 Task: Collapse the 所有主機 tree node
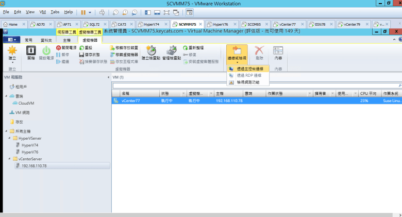(6, 132)
